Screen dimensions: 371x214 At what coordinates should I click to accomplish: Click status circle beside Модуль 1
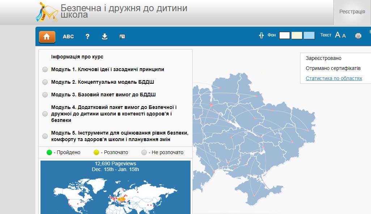(x=45, y=69)
